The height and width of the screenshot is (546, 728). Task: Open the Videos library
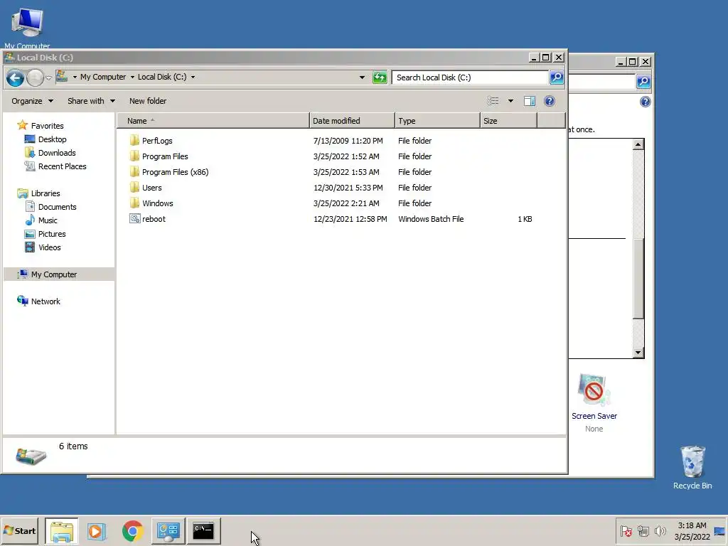click(43, 247)
